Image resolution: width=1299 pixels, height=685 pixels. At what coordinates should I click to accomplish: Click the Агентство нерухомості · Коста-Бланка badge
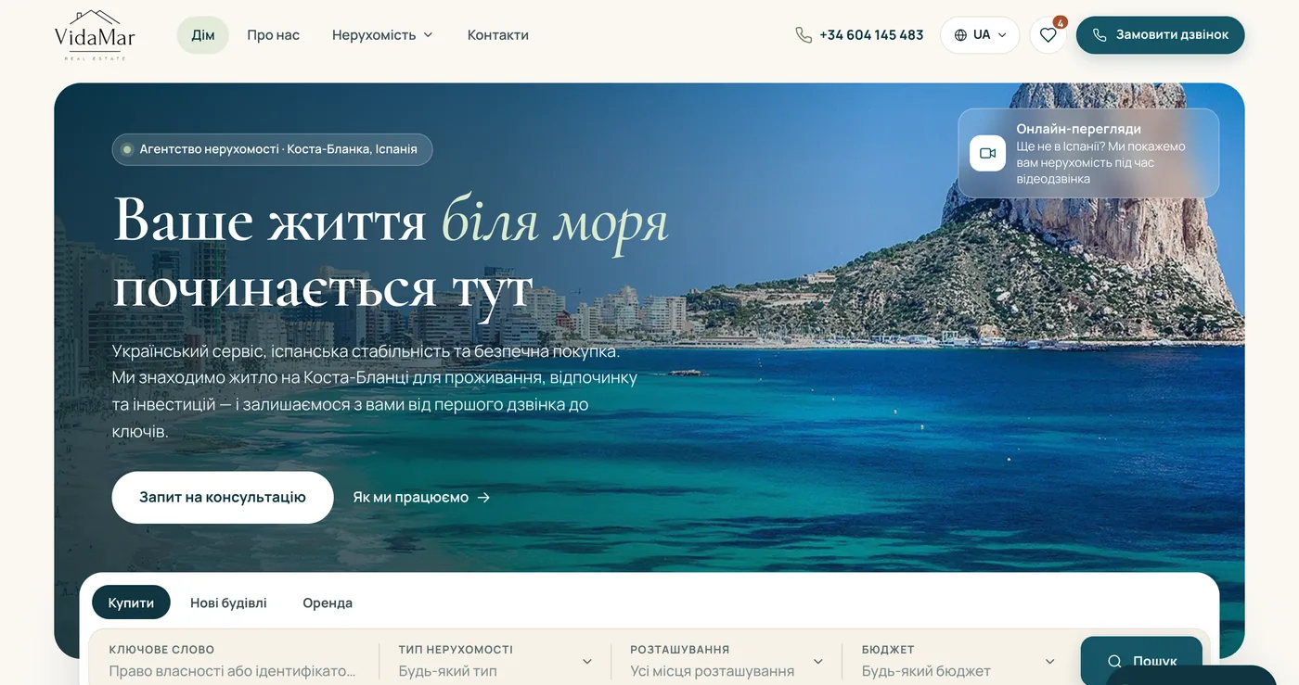tap(272, 149)
